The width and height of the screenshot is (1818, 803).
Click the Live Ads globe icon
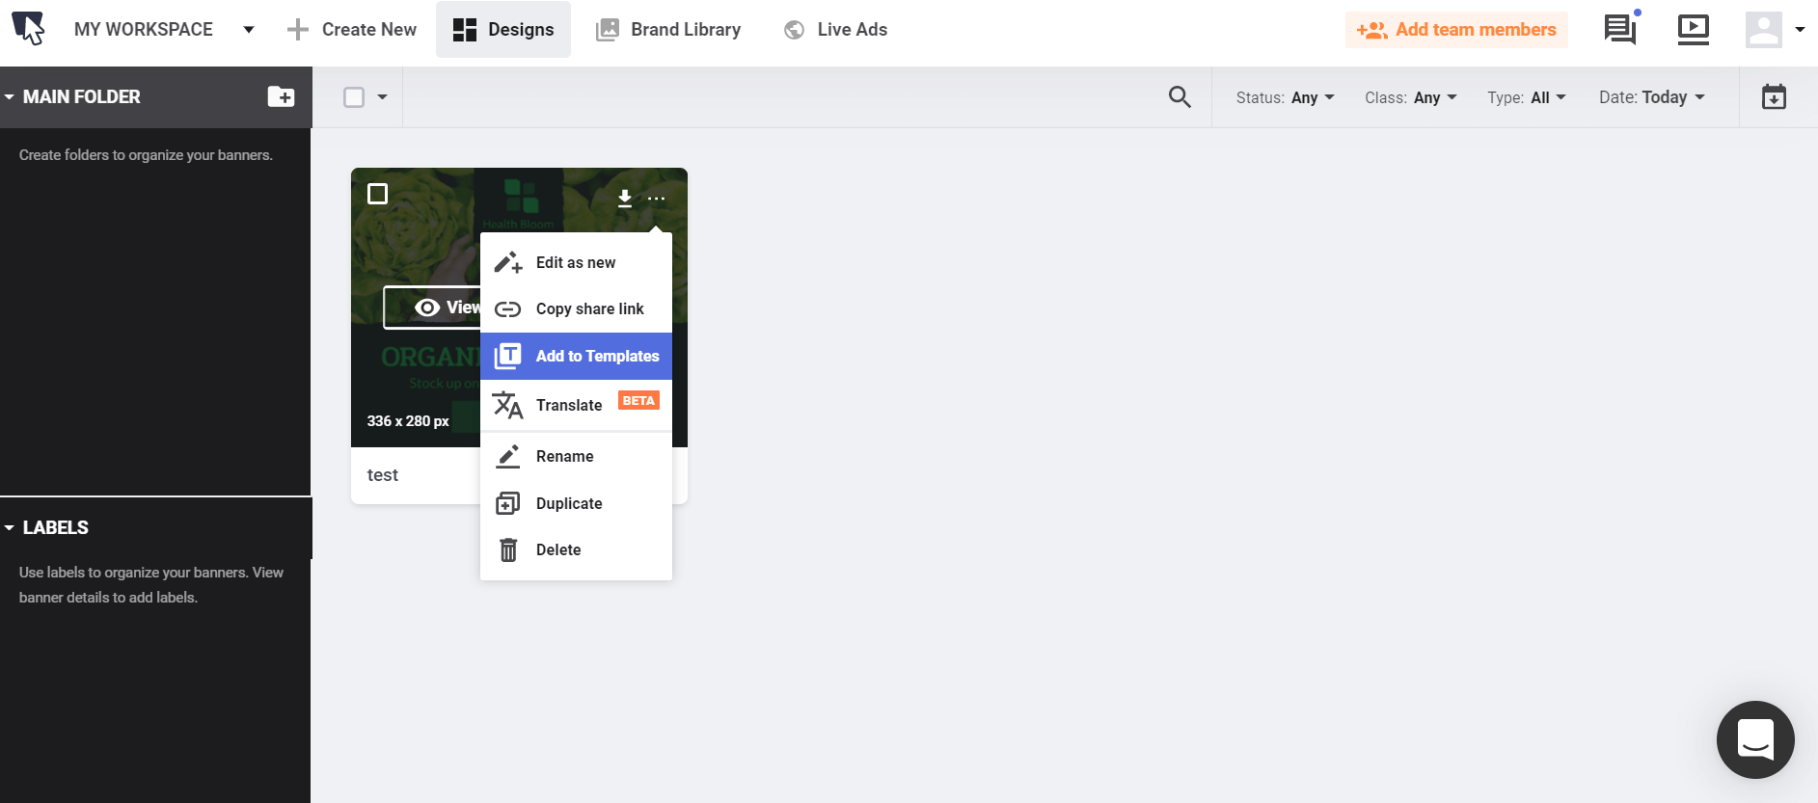pyautogui.click(x=795, y=30)
